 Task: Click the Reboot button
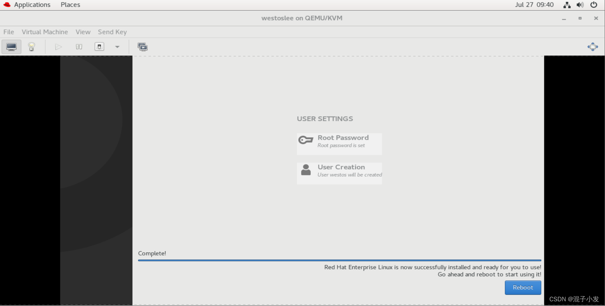tap(523, 287)
